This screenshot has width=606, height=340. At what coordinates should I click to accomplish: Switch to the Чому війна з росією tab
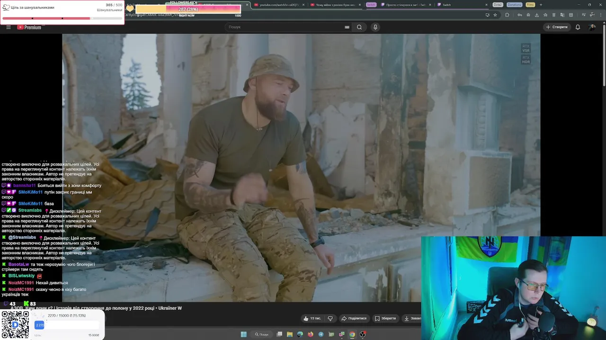tap(335, 5)
